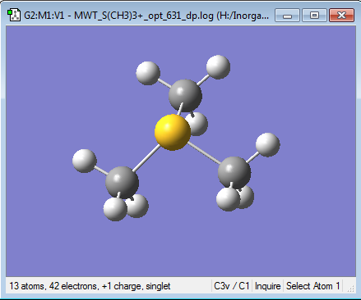Select the upper-left hydrogen on the top methyl

coord(148,73)
